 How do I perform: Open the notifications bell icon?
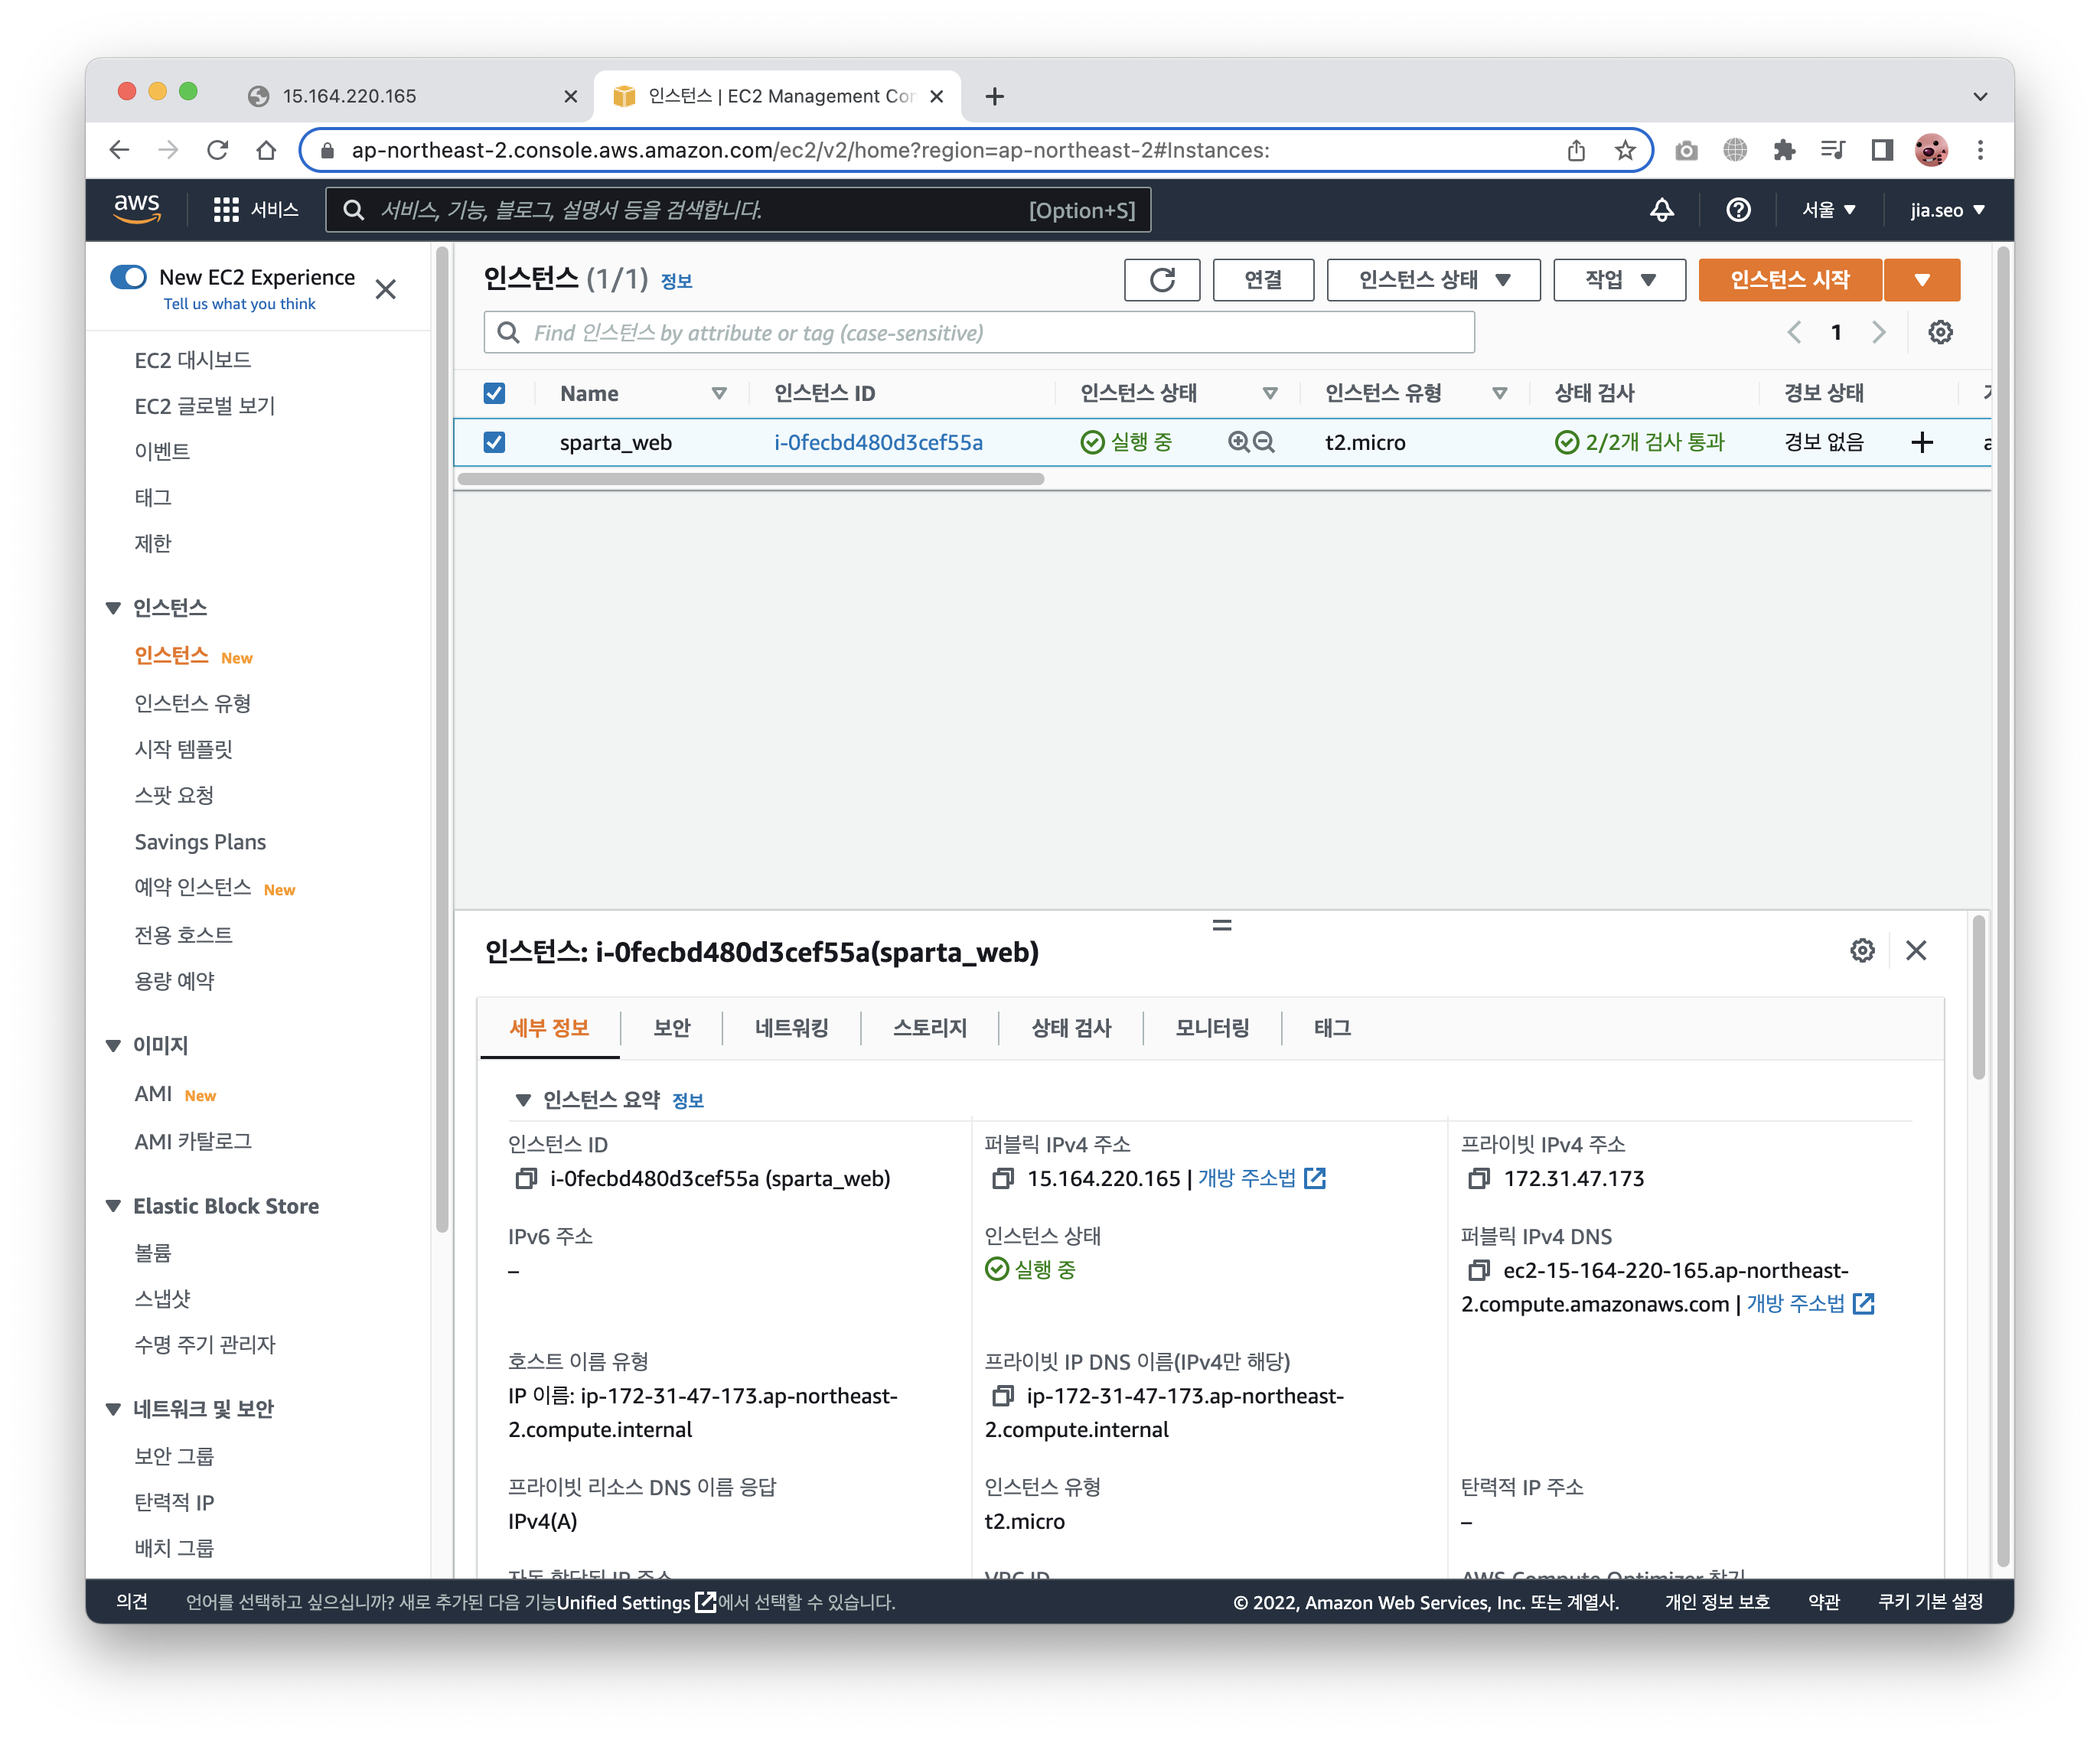(1661, 210)
